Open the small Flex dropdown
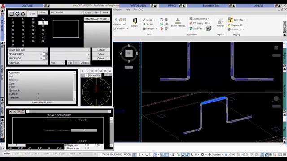The width and height of the screenshot is (287, 161). pos(57,63)
